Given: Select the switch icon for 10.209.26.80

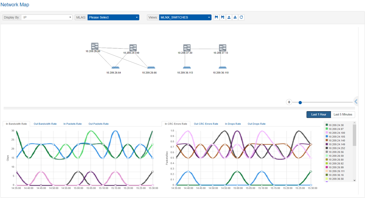Looking at the screenshot, I should (95, 46).
